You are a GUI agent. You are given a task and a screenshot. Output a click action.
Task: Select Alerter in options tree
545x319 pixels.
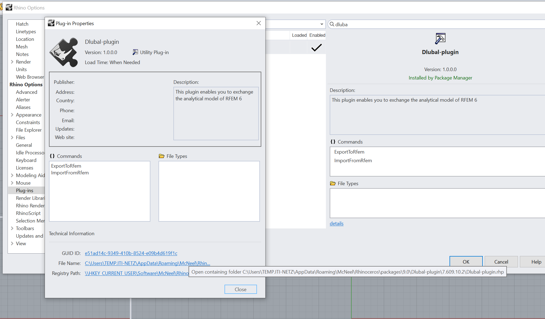[23, 100]
